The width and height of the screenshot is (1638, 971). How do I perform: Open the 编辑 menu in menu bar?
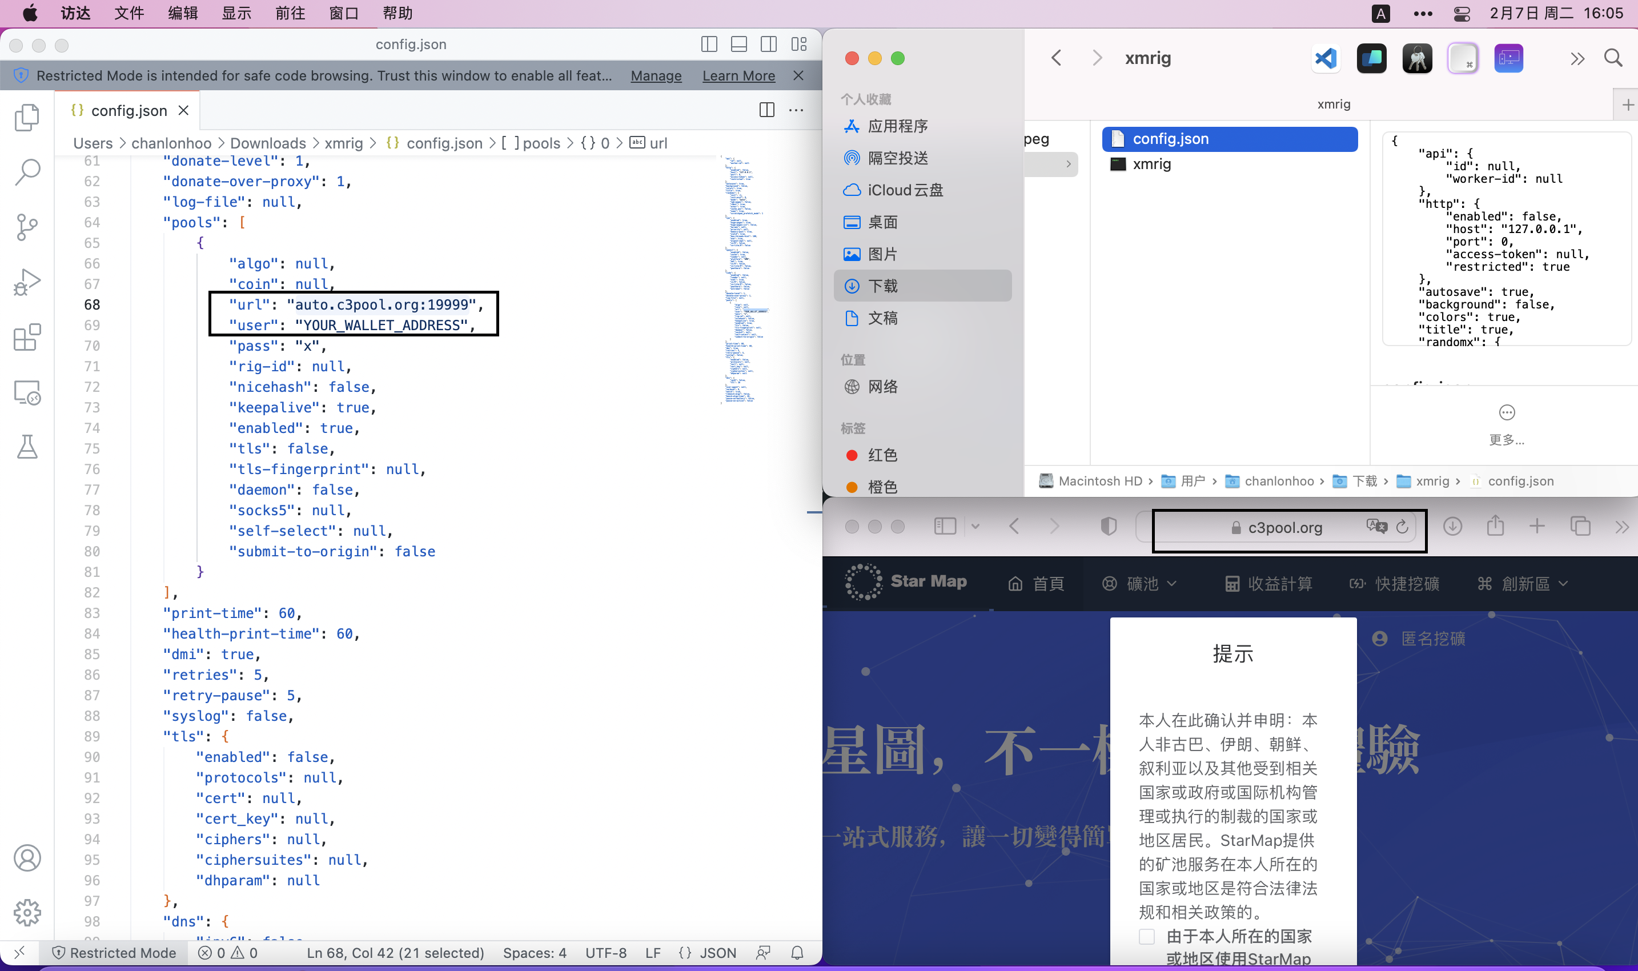(183, 13)
